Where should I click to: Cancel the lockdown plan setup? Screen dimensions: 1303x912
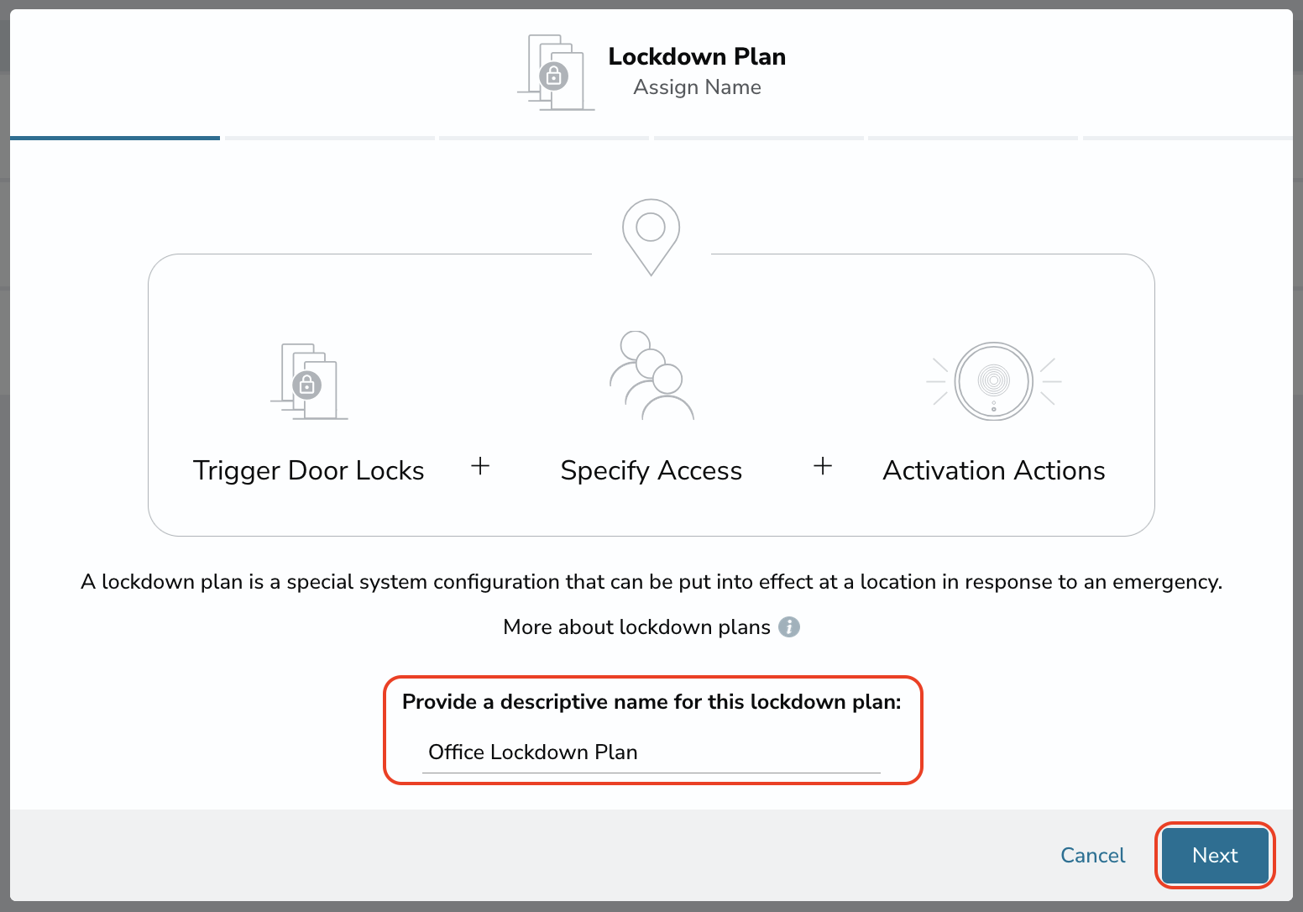tap(1092, 855)
